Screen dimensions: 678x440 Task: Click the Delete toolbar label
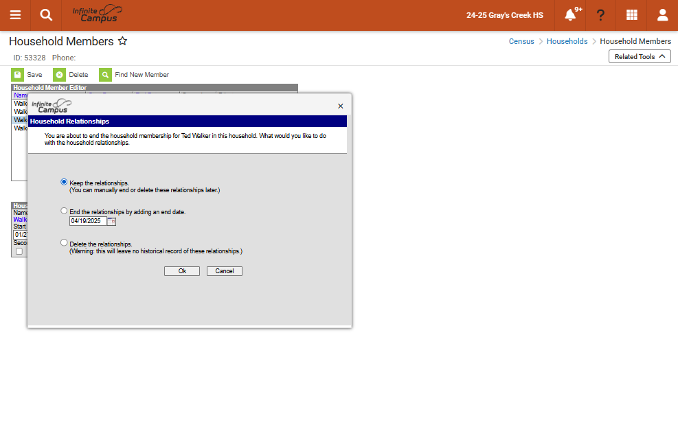78,75
